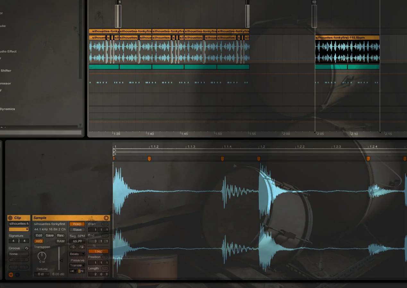The height and width of the screenshot is (288, 407).
Task: Open the Groove chooser showing None
Action: 19,254
